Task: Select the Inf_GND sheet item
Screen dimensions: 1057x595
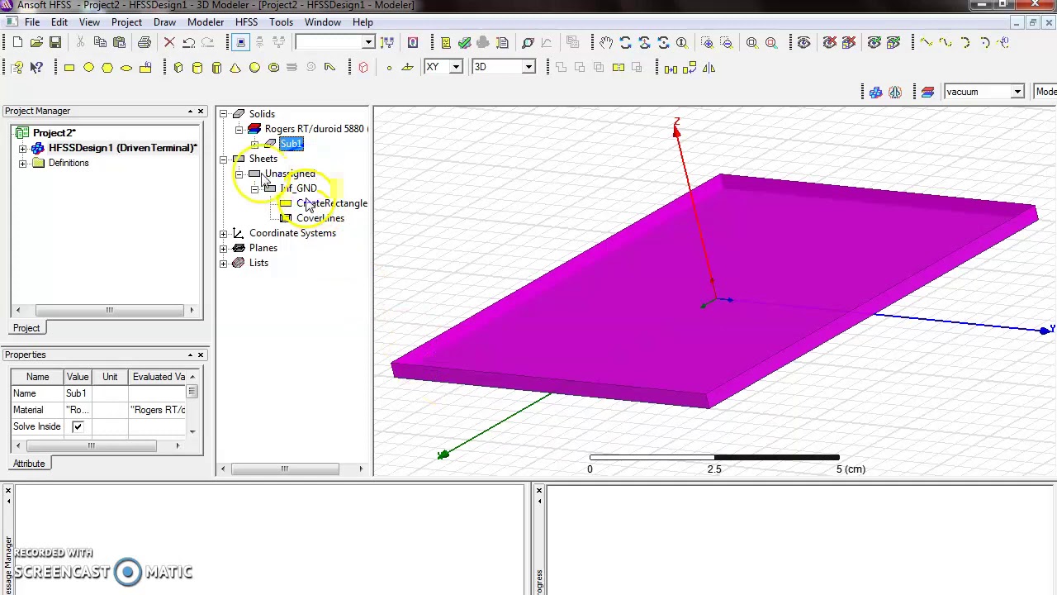Action: point(298,188)
